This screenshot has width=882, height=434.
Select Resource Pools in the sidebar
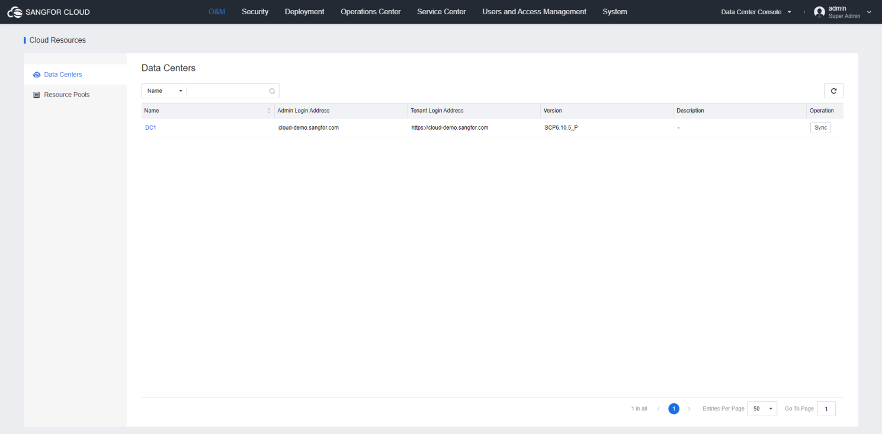coord(75,95)
